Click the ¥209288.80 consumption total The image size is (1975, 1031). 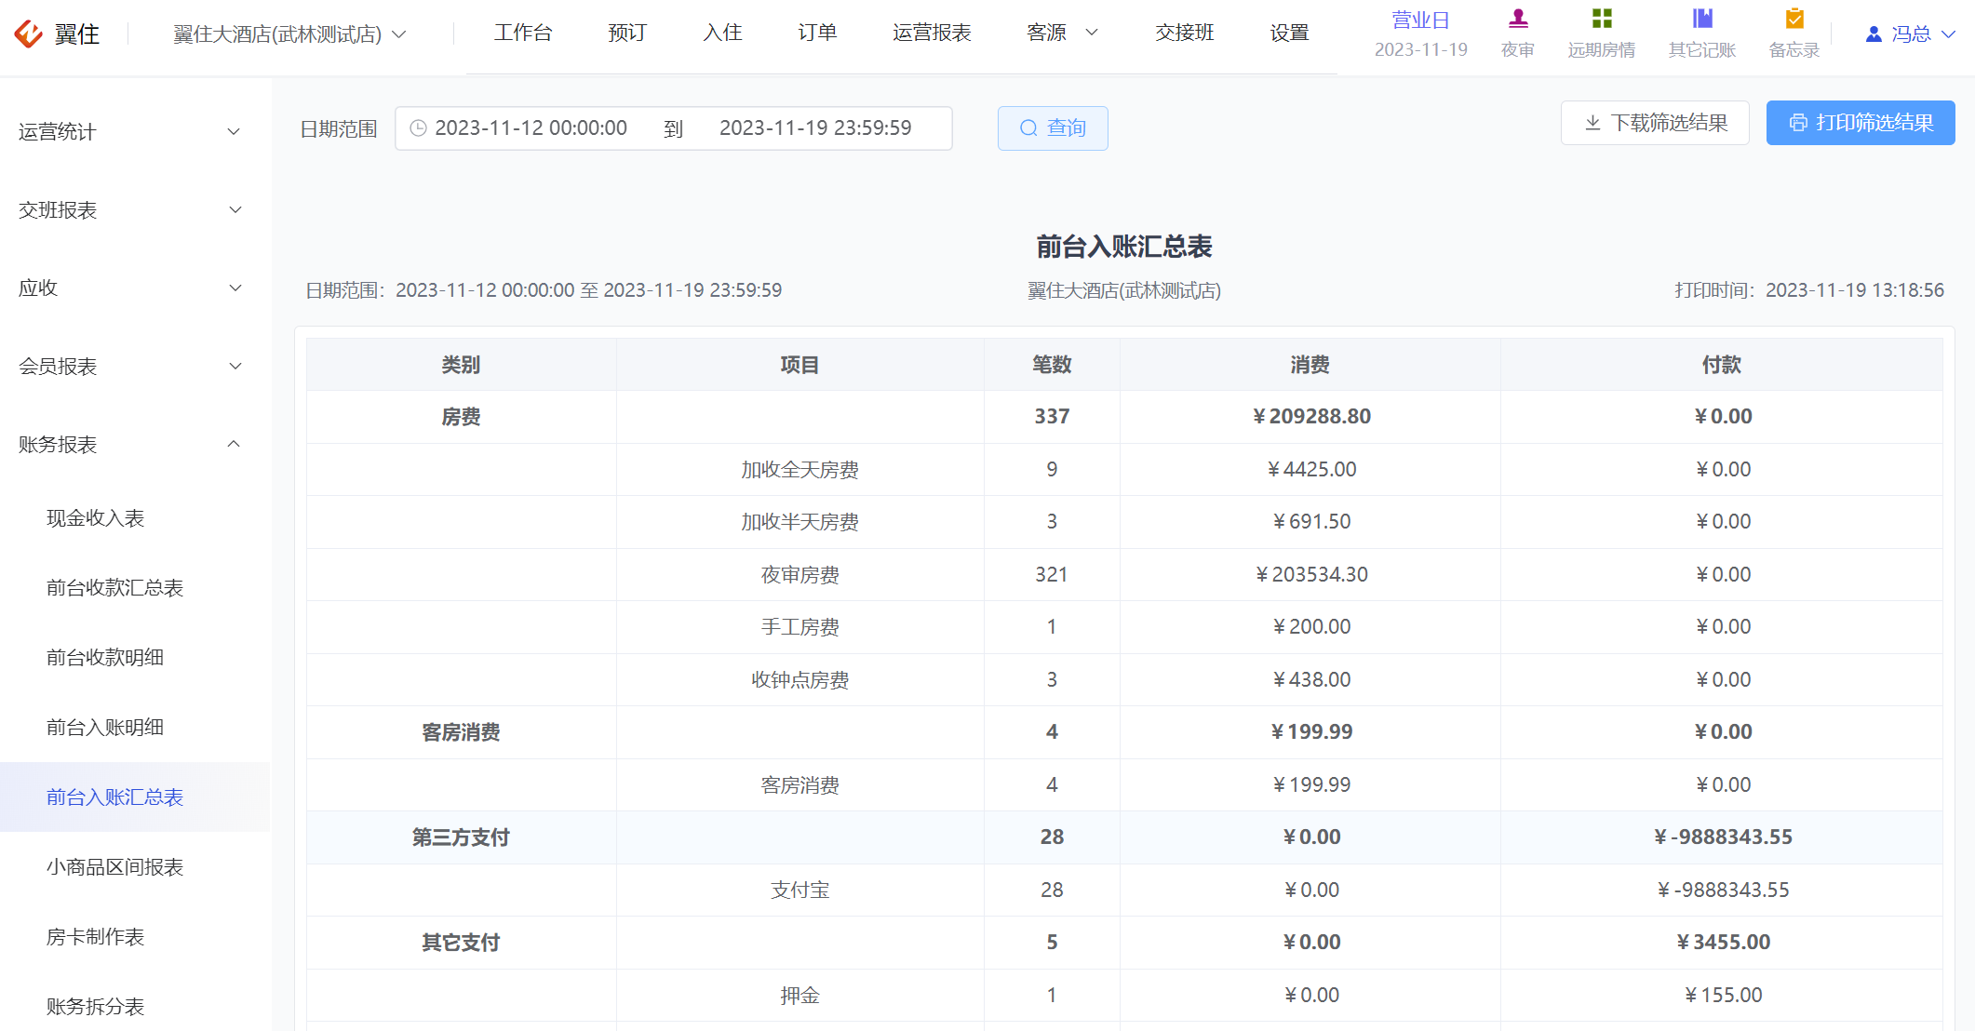pos(1311,417)
